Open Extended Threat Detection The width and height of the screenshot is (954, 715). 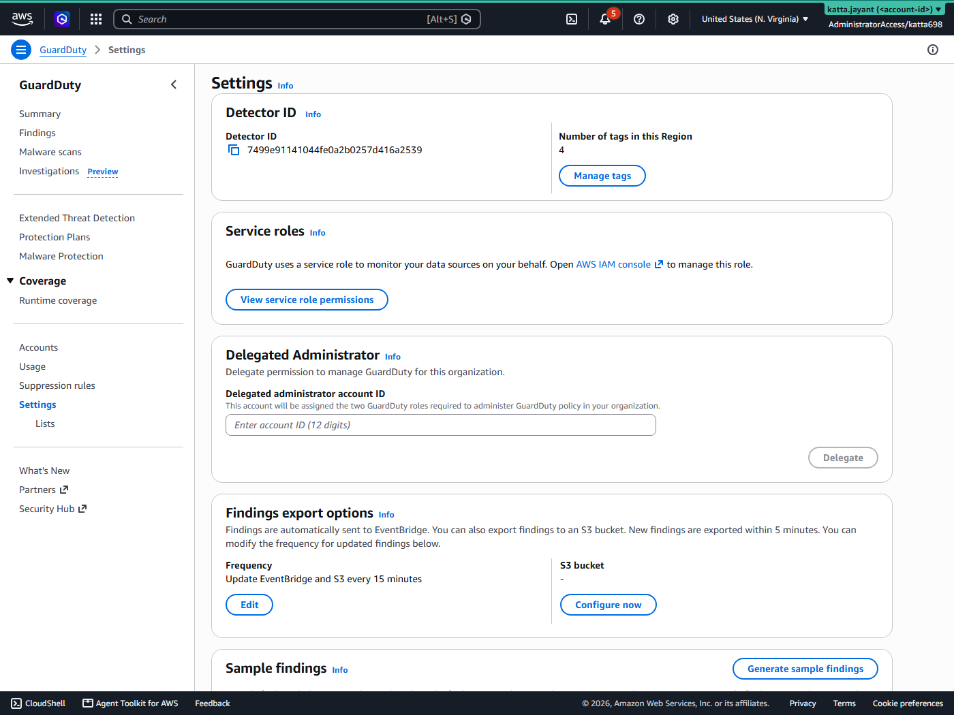tap(77, 218)
